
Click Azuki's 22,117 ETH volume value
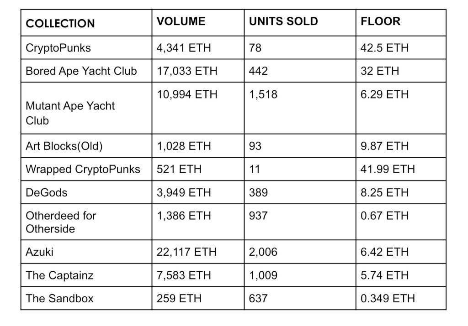[x=186, y=252]
